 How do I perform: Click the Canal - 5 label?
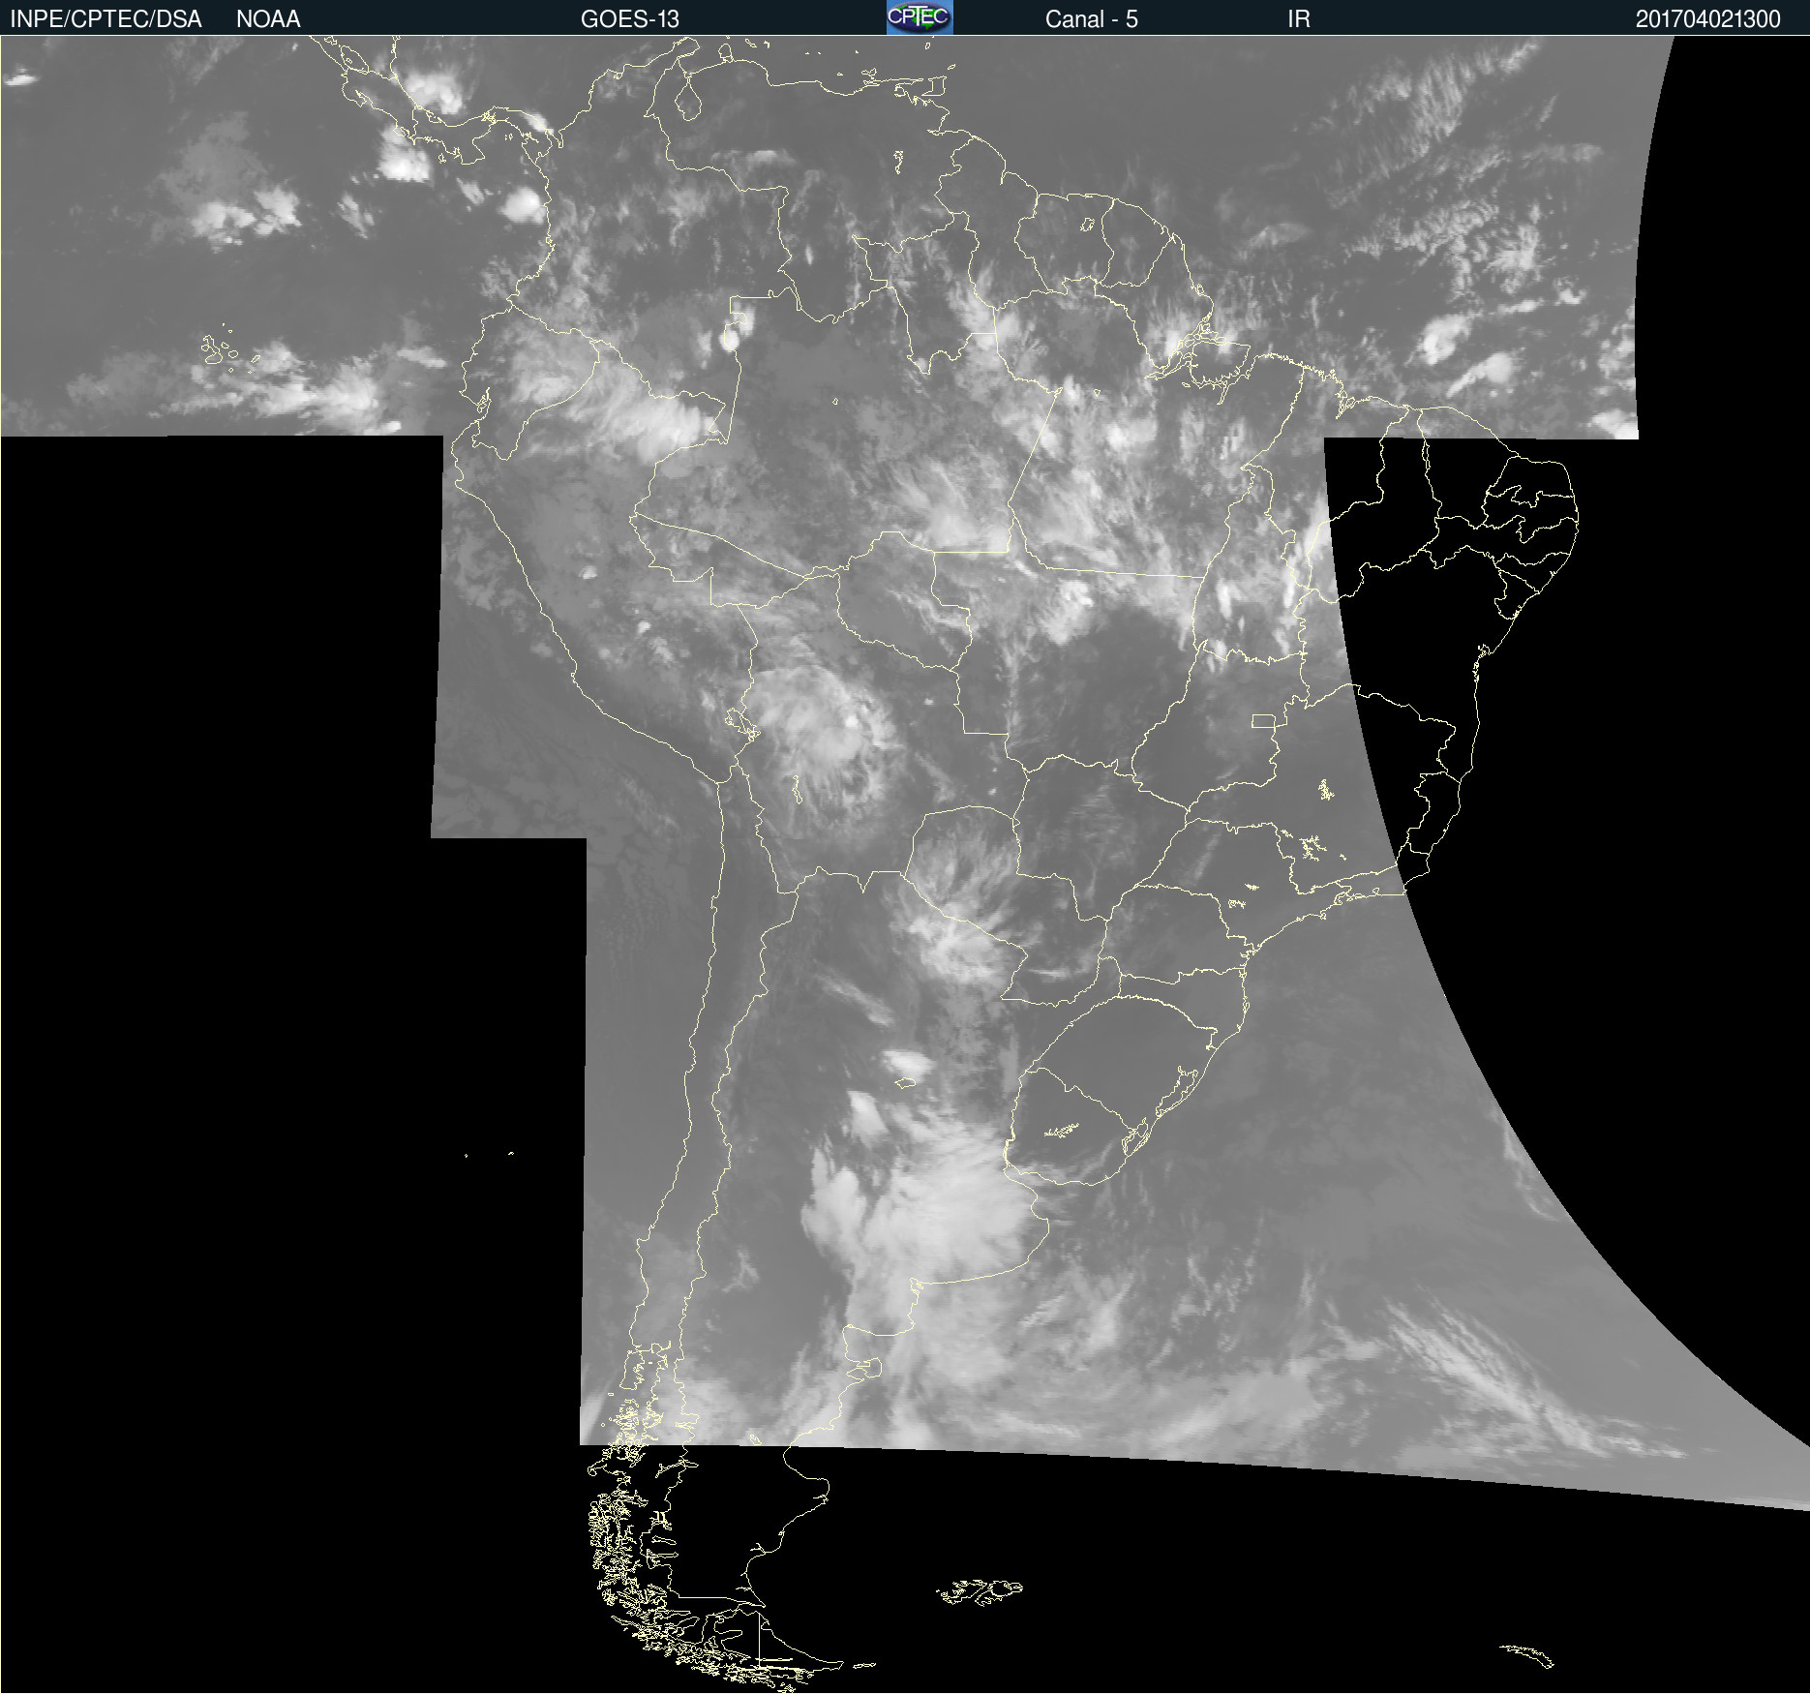(1092, 19)
